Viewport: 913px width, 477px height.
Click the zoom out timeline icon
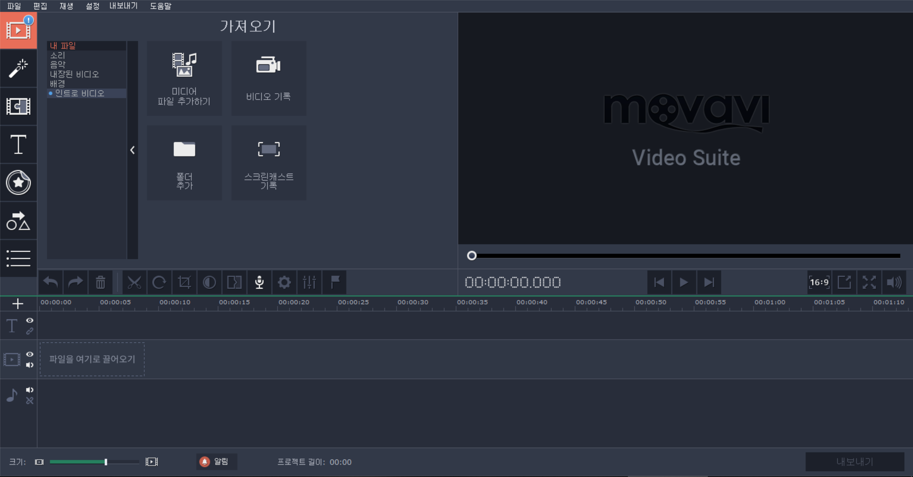click(40, 462)
